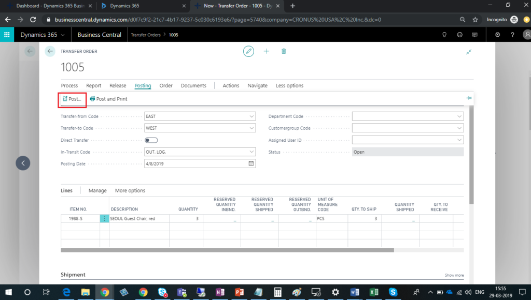The width and height of the screenshot is (531, 300).
Task: Open the Release menu
Action: [x=118, y=85]
